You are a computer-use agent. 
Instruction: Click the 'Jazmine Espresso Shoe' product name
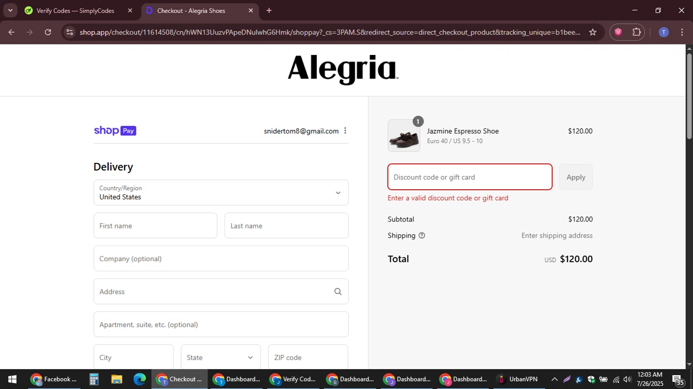pyautogui.click(x=463, y=131)
